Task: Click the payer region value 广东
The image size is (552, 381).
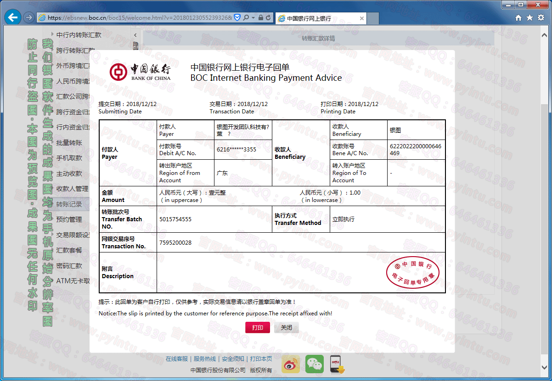Action: 222,173
